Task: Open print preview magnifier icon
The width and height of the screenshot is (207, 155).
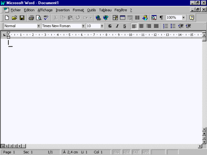Action: click(x=39, y=18)
